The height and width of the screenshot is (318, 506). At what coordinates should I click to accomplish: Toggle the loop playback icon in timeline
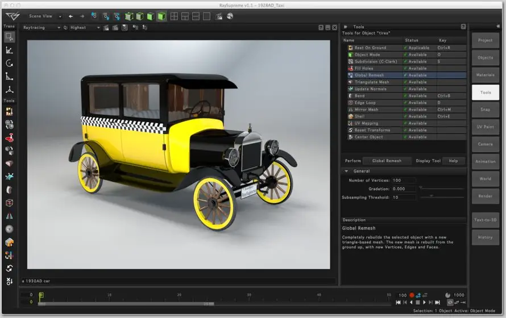pos(450,302)
